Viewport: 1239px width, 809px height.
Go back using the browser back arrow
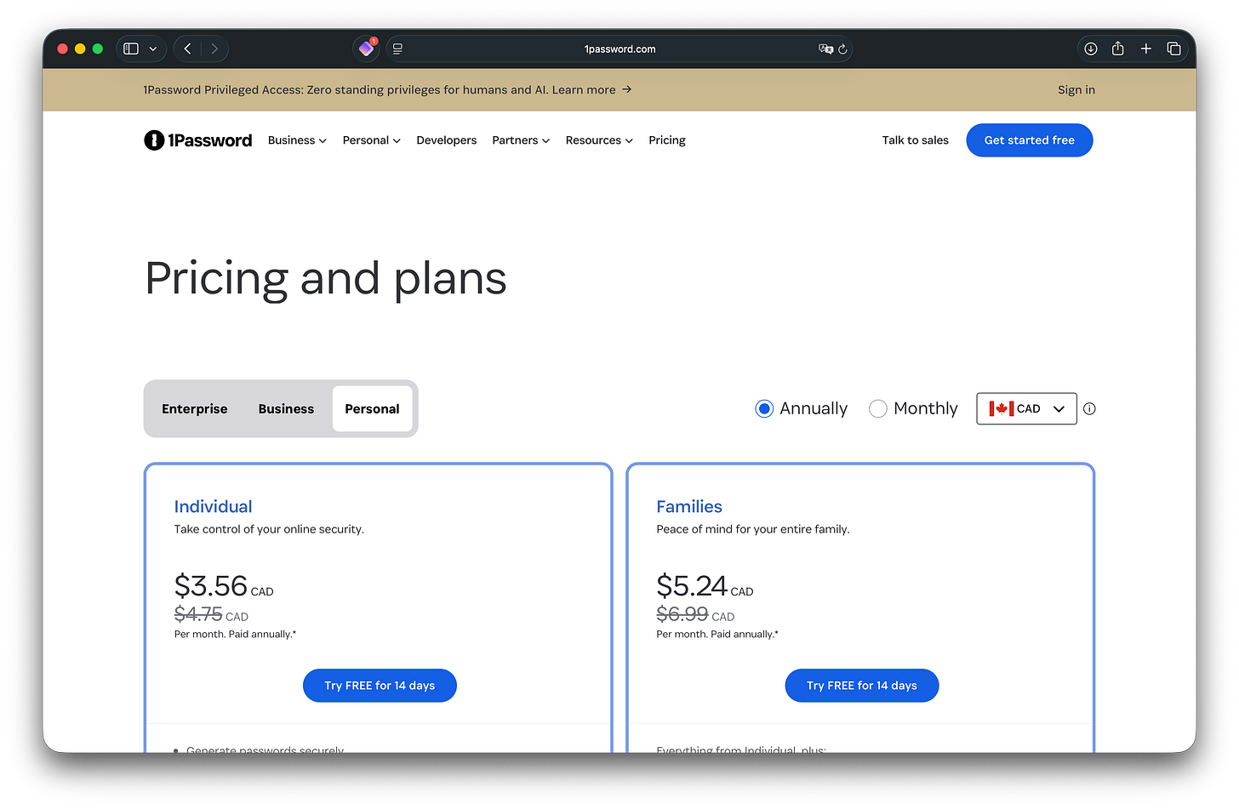coord(187,48)
